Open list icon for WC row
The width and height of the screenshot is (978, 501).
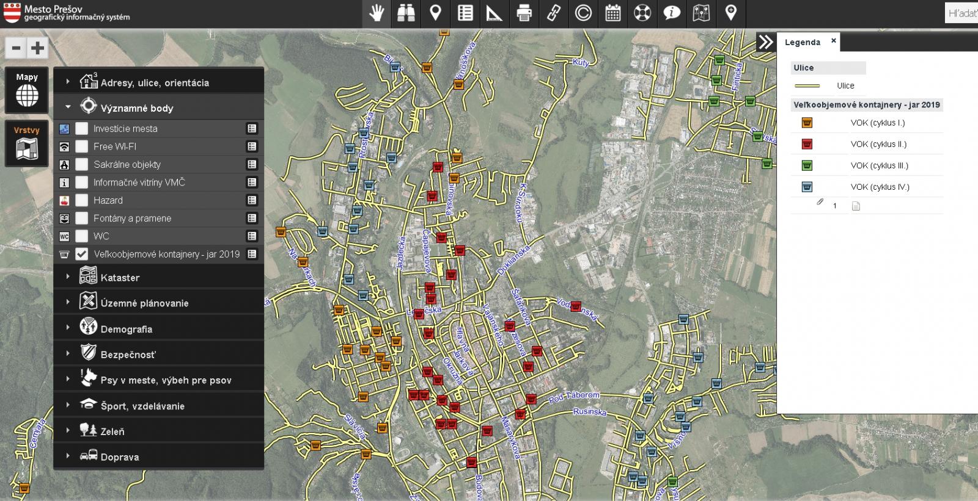click(x=252, y=236)
